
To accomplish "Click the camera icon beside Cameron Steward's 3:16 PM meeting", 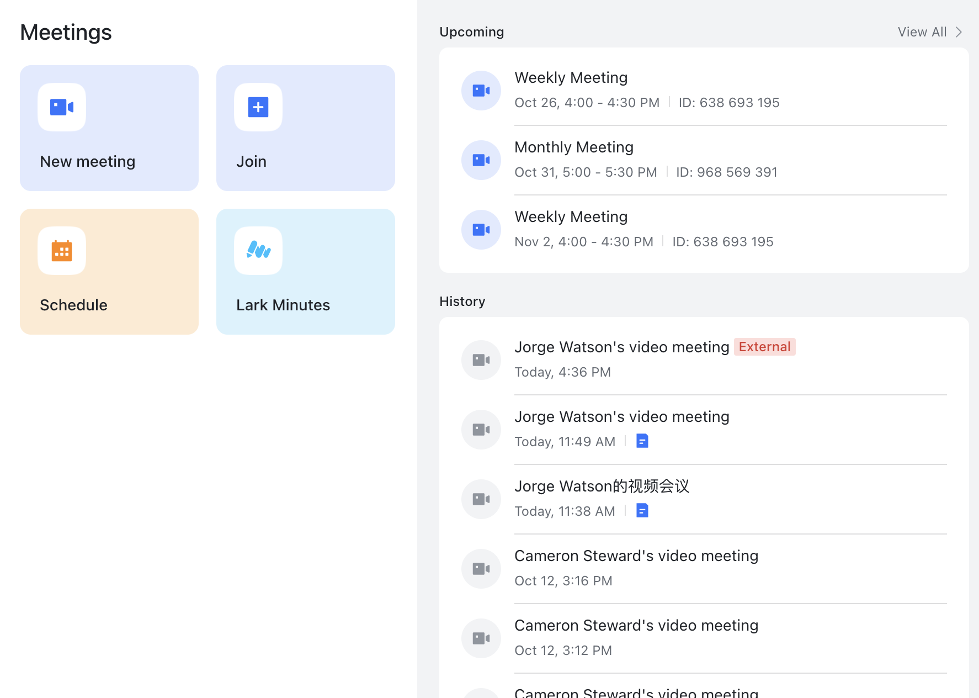I will pyautogui.click(x=481, y=568).
